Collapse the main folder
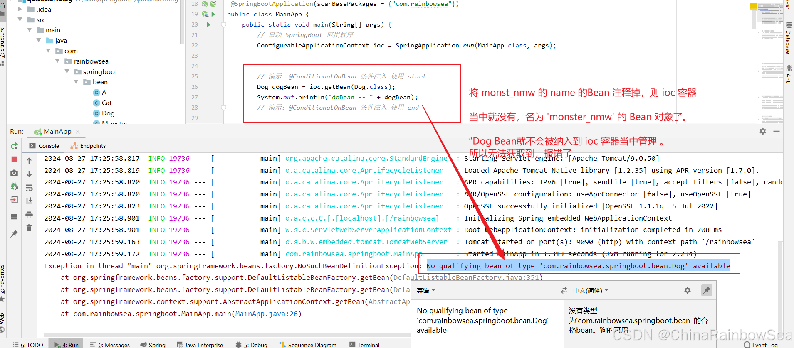Viewport: 794px width, 348px height. pos(29,30)
